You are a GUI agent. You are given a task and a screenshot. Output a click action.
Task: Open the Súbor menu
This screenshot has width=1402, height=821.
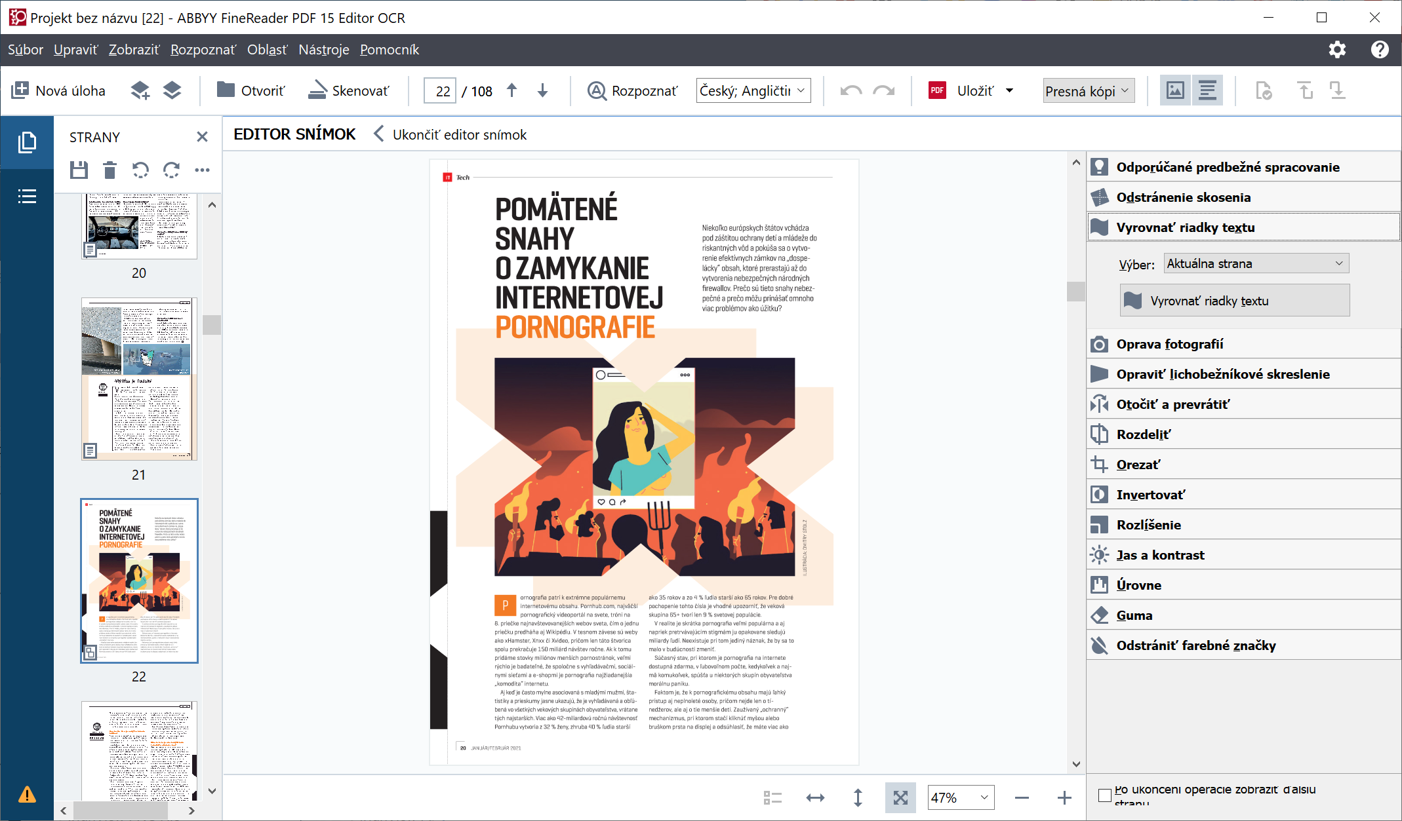[26, 50]
